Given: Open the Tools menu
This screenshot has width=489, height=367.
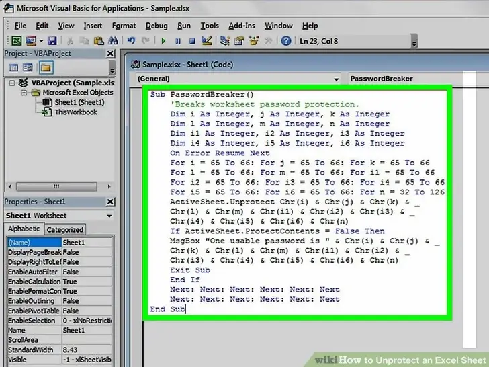Looking at the screenshot, I should pos(210,26).
